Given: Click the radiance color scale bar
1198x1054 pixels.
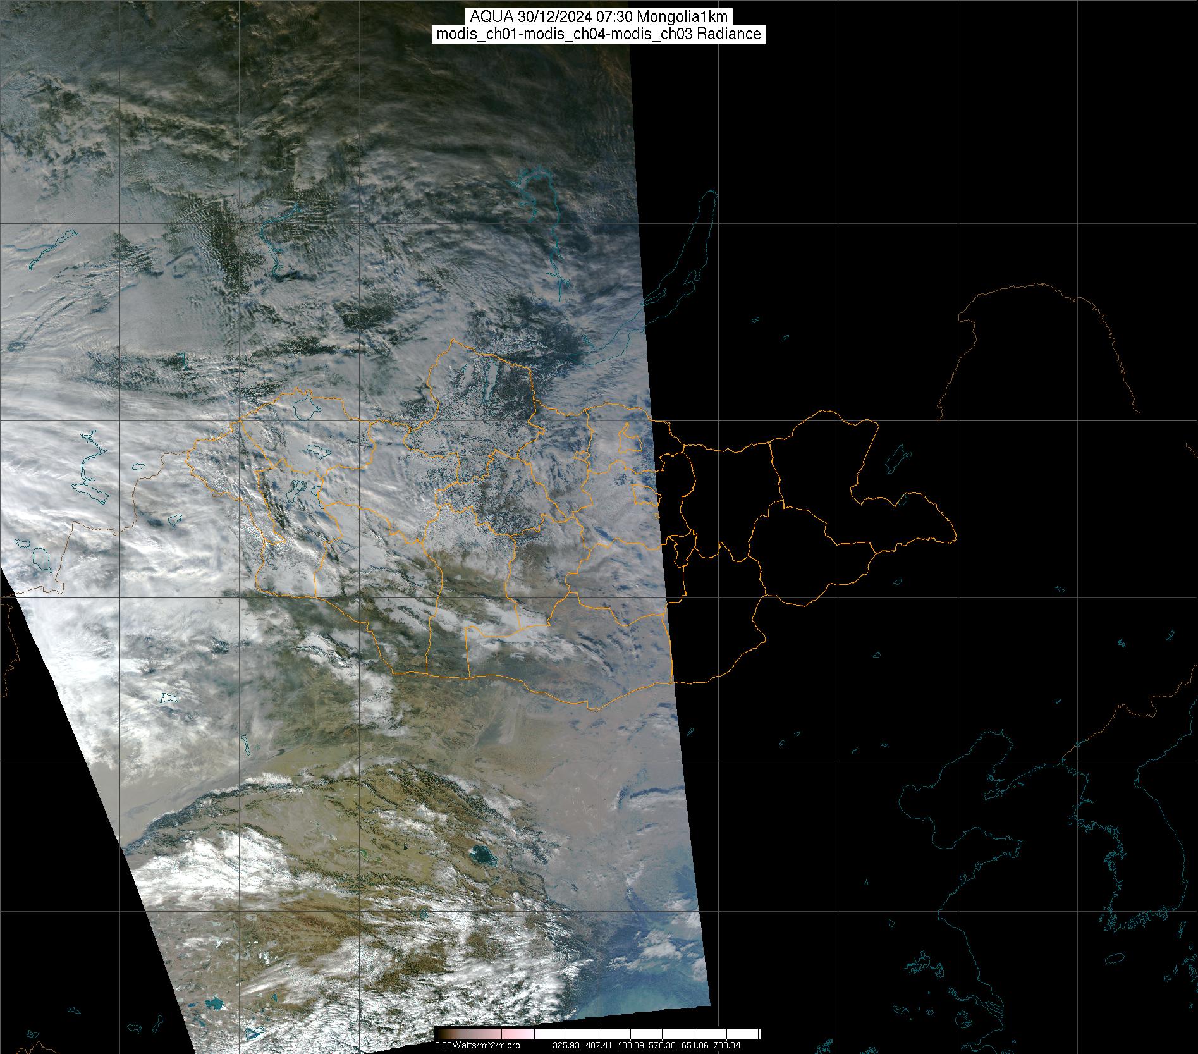Looking at the screenshot, I should coord(597,1034).
